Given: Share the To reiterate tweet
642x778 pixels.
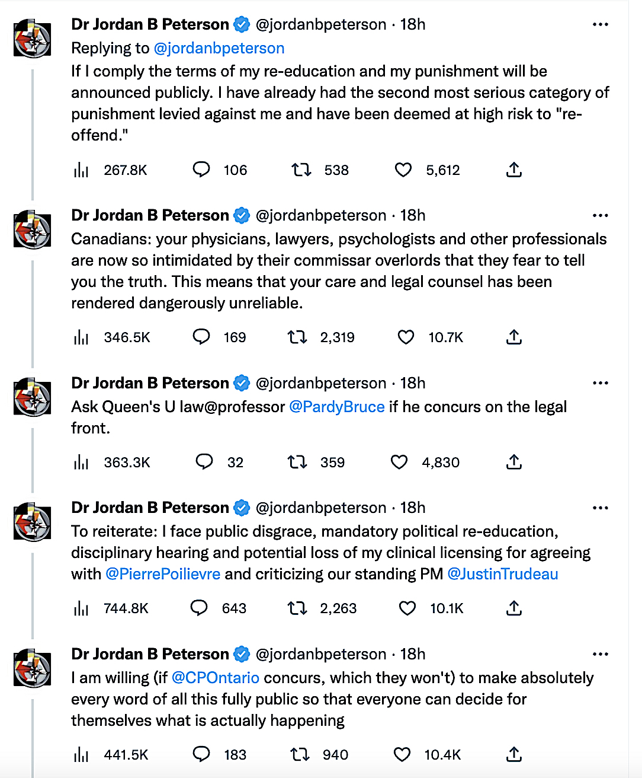Looking at the screenshot, I should (514, 608).
